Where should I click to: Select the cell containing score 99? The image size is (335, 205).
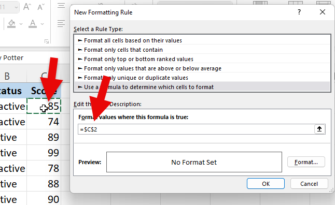click(x=44, y=153)
